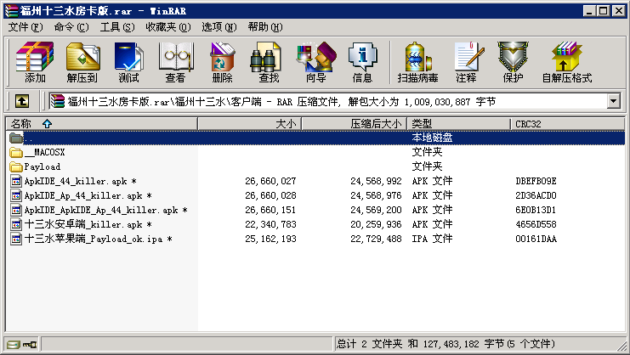The image size is (630, 355).
Task: Expand the archive path dropdown arrow
Action: tap(613, 102)
